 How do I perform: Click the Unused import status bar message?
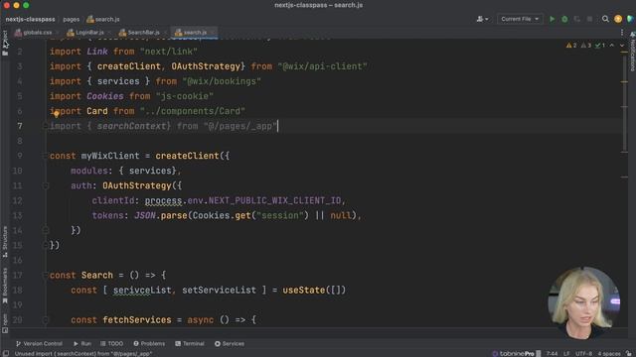click(x=83, y=354)
